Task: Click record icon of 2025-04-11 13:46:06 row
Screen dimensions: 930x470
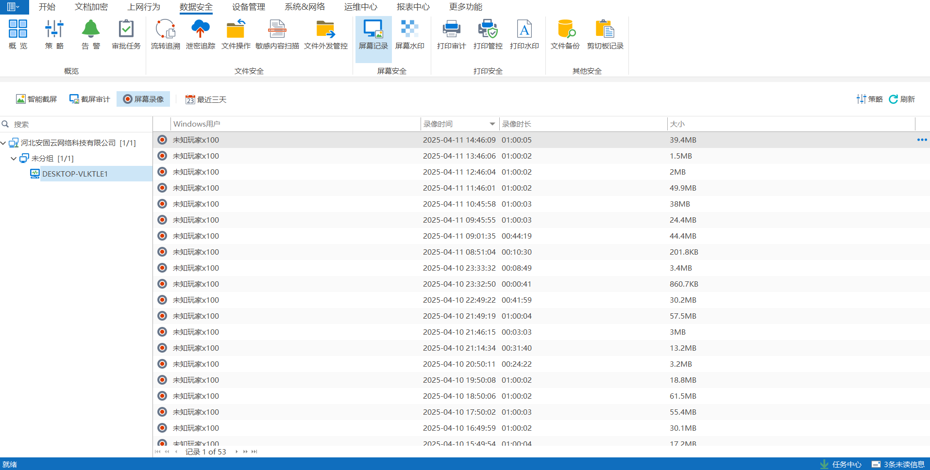Action: click(x=162, y=156)
